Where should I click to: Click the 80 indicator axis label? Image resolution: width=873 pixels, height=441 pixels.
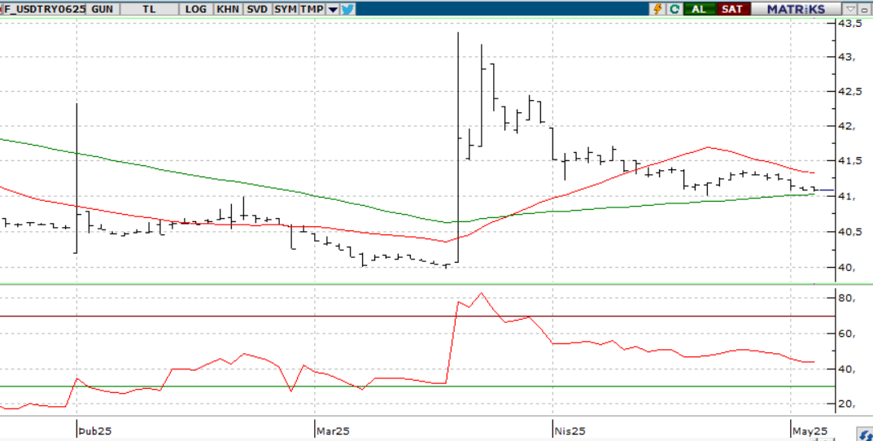click(x=847, y=298)
